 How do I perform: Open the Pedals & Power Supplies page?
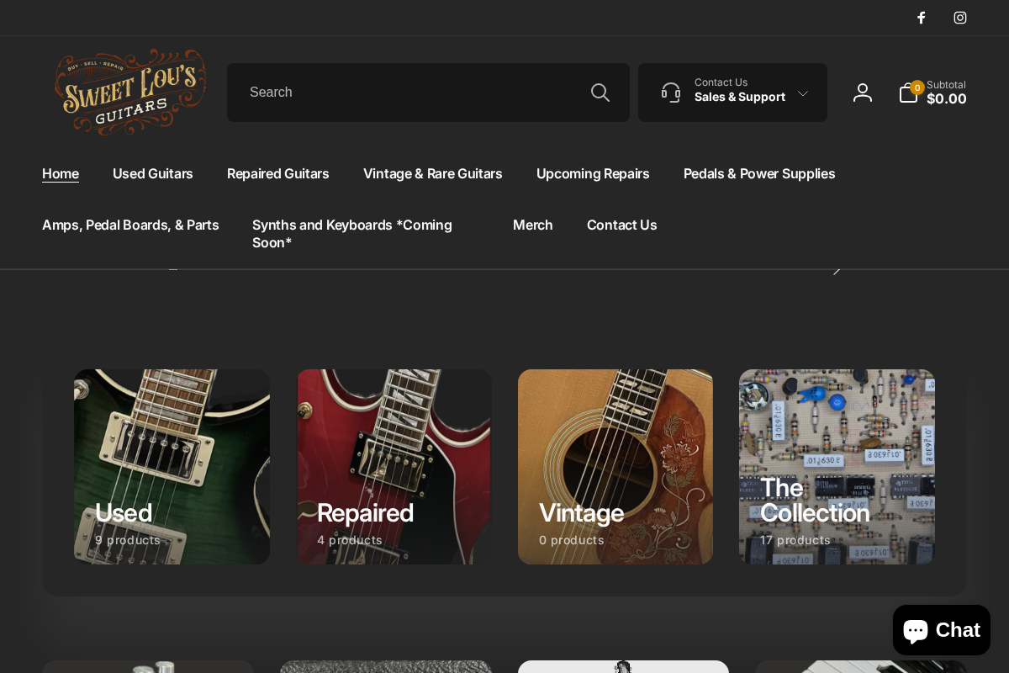[x=759, y=173]
